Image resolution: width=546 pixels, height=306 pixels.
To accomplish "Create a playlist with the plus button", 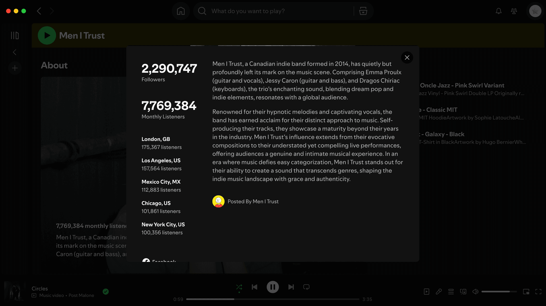I will click(15, 68).
